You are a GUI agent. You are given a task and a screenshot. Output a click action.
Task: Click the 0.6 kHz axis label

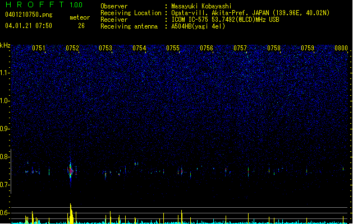(4, 213)
